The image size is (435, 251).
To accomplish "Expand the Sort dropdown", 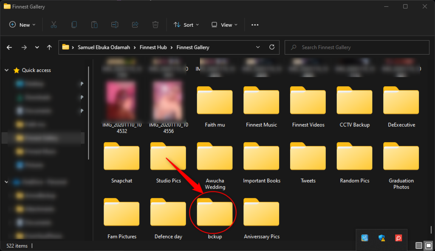I will point(186,25).
